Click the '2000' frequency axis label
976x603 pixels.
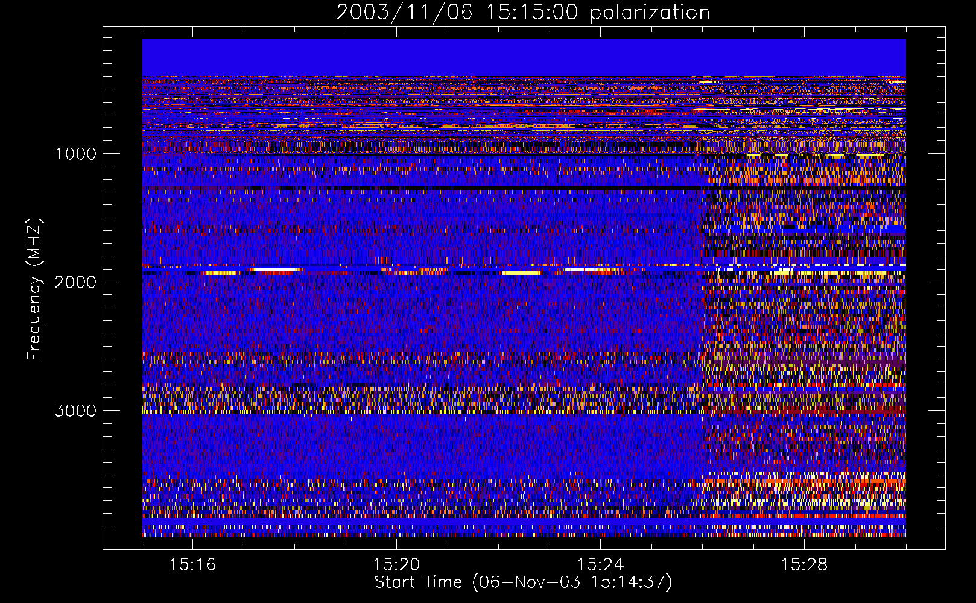[x=75, y=282]
